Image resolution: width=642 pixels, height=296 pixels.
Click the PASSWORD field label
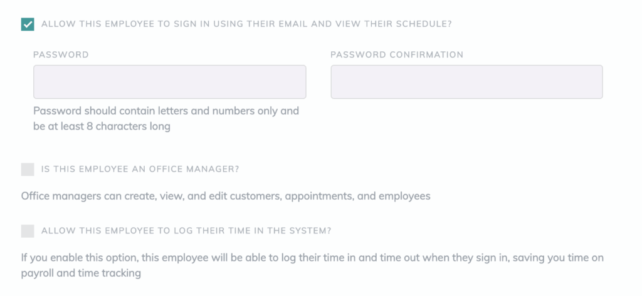click(61, 55)
